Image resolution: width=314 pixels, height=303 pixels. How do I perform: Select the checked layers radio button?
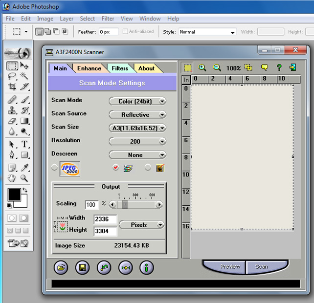pos(115,167)
